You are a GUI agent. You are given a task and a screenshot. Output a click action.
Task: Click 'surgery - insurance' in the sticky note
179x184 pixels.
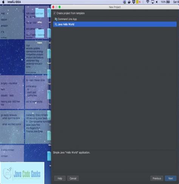click(x=9, y=83)
